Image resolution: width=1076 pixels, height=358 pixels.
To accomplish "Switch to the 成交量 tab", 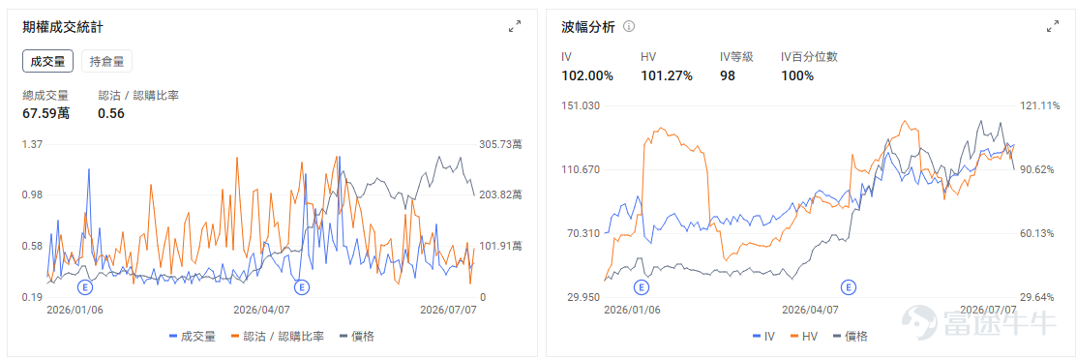I will (x=48, y=61).
